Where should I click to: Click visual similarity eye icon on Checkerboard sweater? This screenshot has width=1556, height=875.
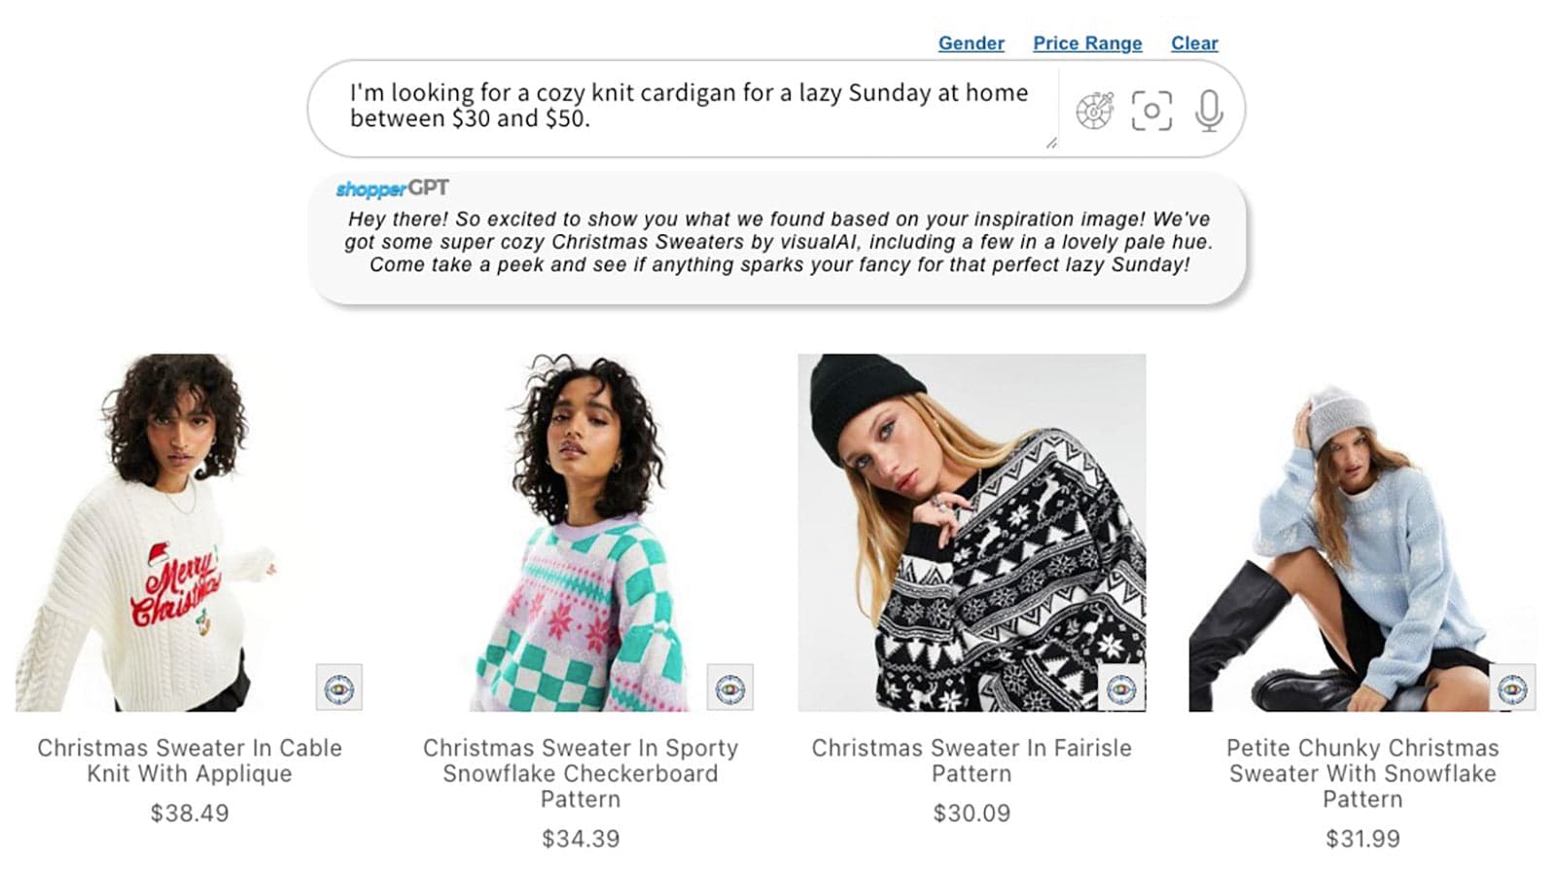point(730,687)
